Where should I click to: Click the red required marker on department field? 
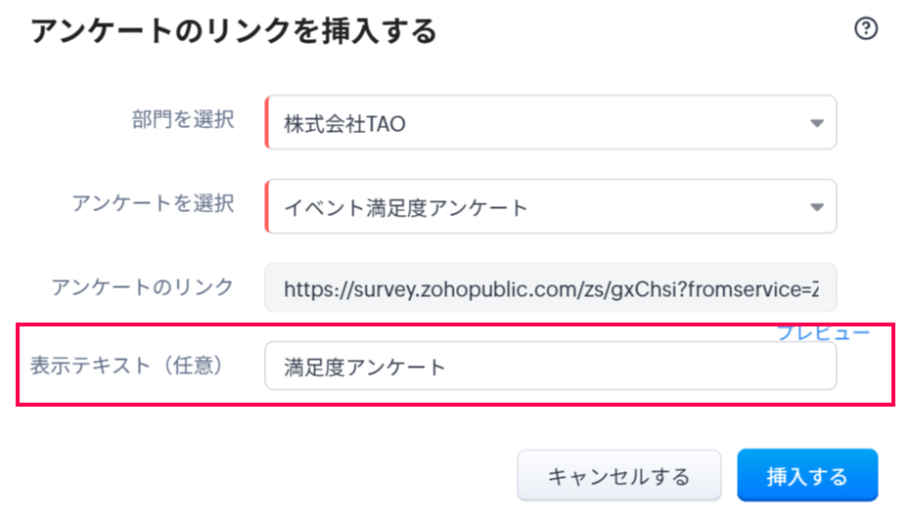tap(266, 123)
